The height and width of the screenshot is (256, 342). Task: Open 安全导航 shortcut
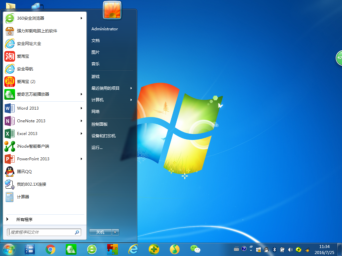coord(44,69)
